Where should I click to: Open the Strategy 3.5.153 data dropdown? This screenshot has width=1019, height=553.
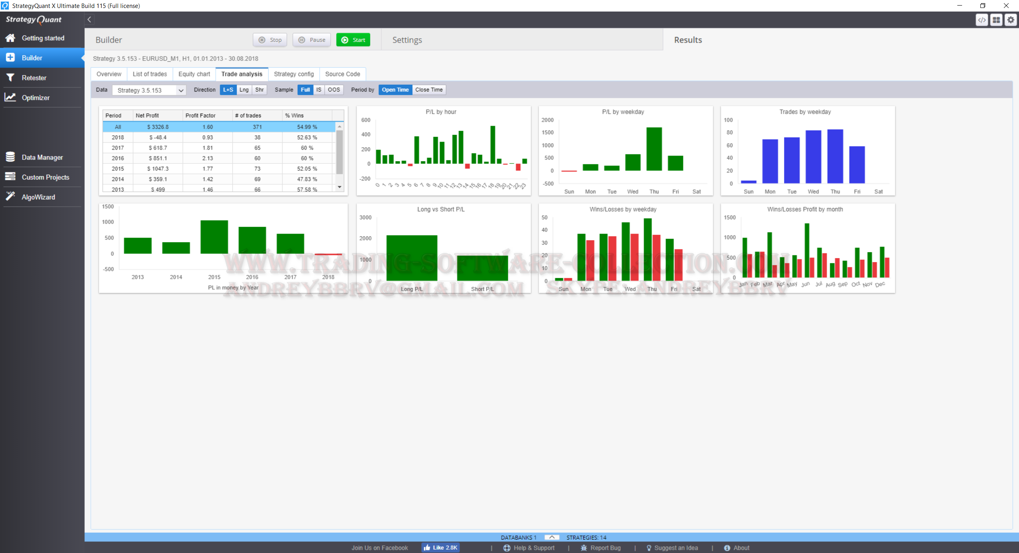coord(149,90)
